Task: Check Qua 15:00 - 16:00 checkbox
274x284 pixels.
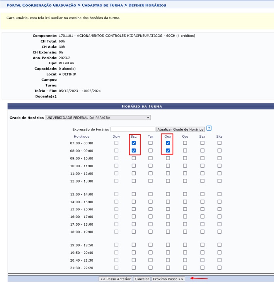Action: (168, 209)
